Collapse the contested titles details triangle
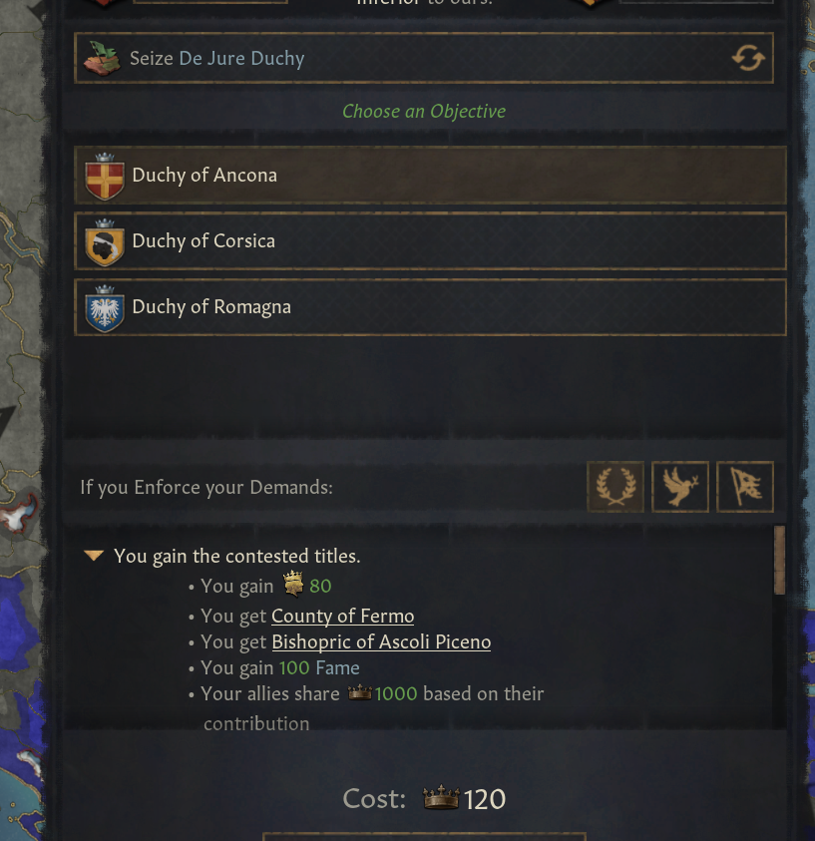The width and height of the screenshot is (815, 841). coord(91,556)
